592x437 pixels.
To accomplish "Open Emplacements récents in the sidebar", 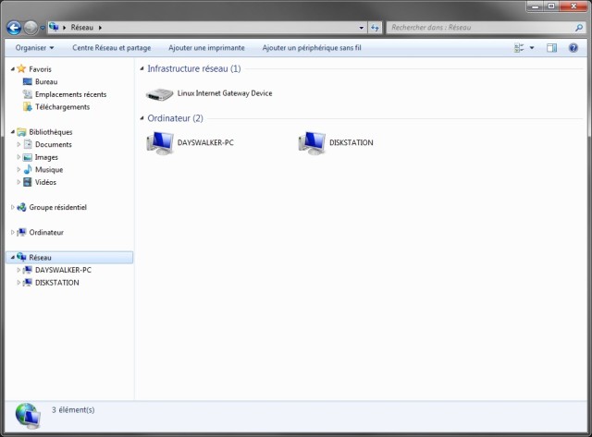I will (70, 94).
